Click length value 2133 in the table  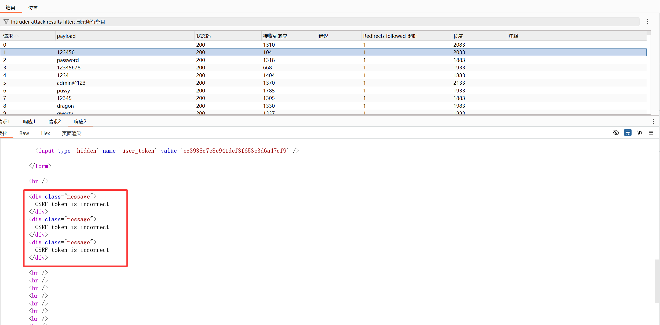[x=459, y=83]
